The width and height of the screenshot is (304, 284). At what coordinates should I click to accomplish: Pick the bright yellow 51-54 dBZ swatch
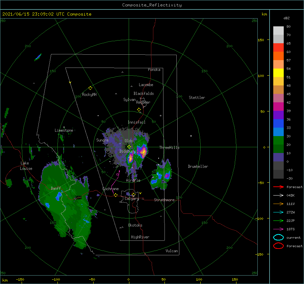(x=278, y=73)
